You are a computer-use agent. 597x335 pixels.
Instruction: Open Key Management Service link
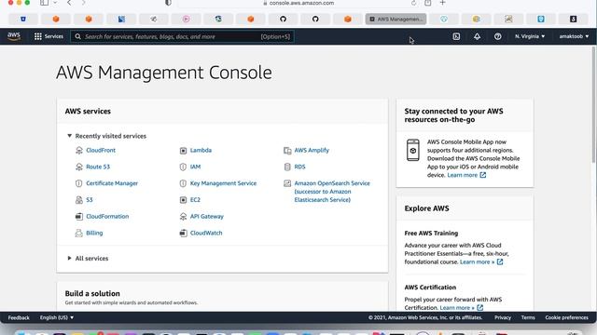224,183
